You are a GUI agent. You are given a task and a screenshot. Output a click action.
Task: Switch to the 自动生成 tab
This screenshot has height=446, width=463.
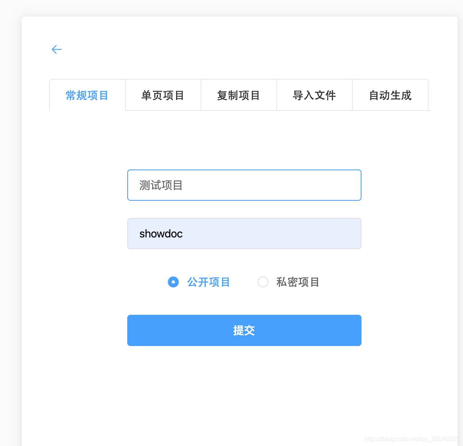coord(390,95)
